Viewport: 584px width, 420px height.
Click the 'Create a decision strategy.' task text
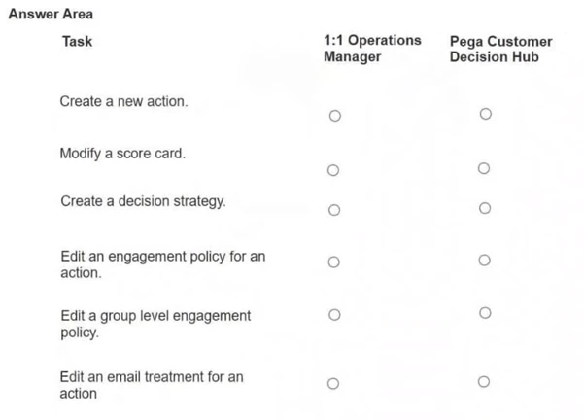(x=144, y=201)
